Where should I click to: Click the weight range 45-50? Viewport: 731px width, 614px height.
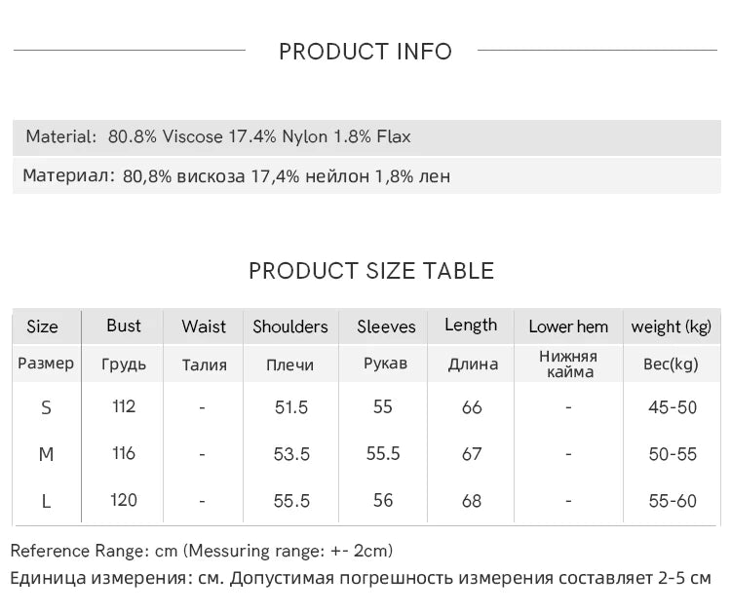(673, 407)
